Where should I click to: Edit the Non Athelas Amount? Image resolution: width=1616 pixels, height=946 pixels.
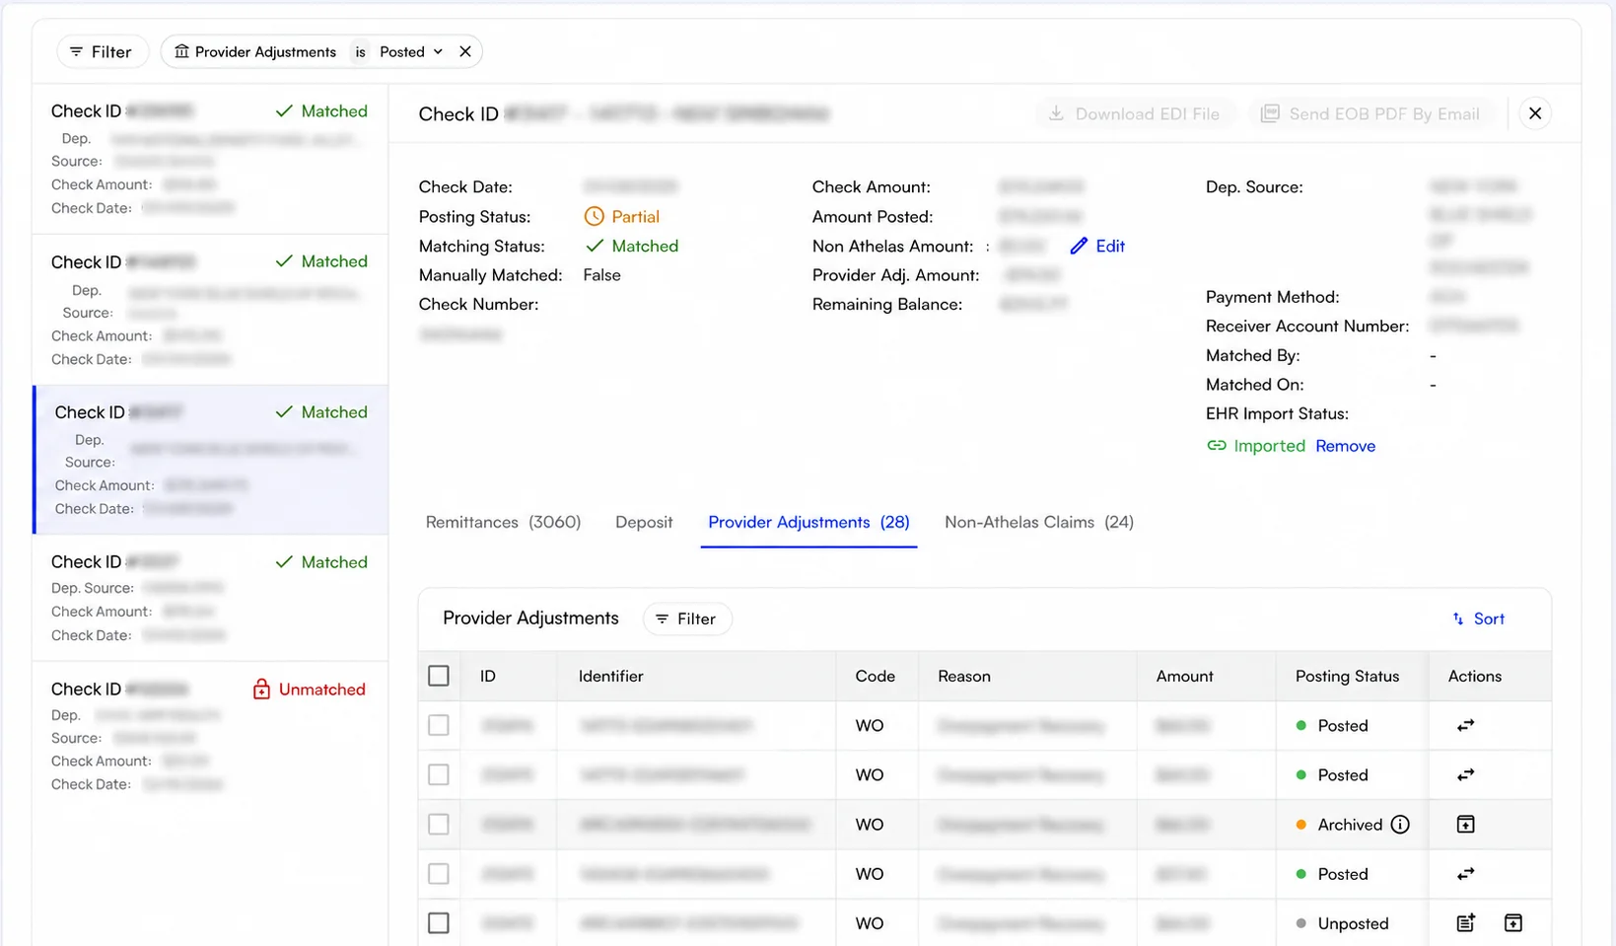[1098, 246]
